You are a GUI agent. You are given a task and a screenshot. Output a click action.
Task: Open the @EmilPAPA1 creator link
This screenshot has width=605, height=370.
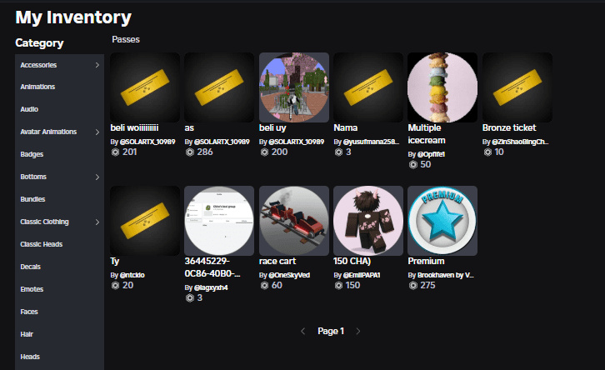point(362,275)
